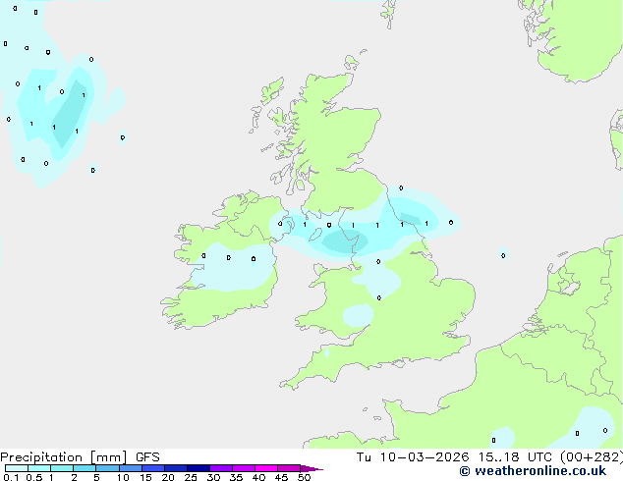Click the 15–20 mm legend color swatch
This screenshot has height=481, width=623.
point(153,468)
